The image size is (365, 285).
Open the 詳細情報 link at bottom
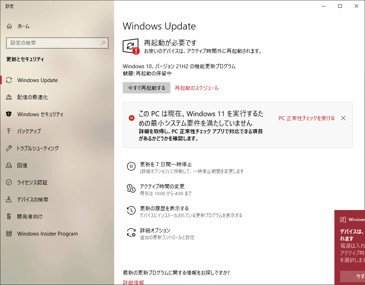[133, 283]
